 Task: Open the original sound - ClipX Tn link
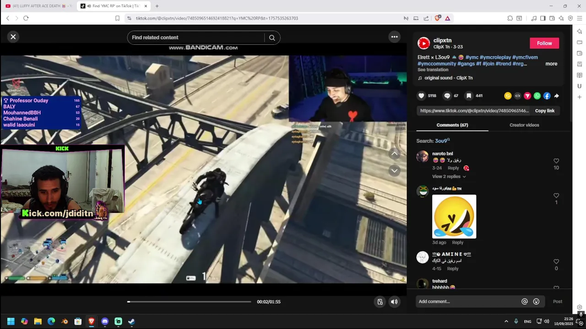pos(448,78)
